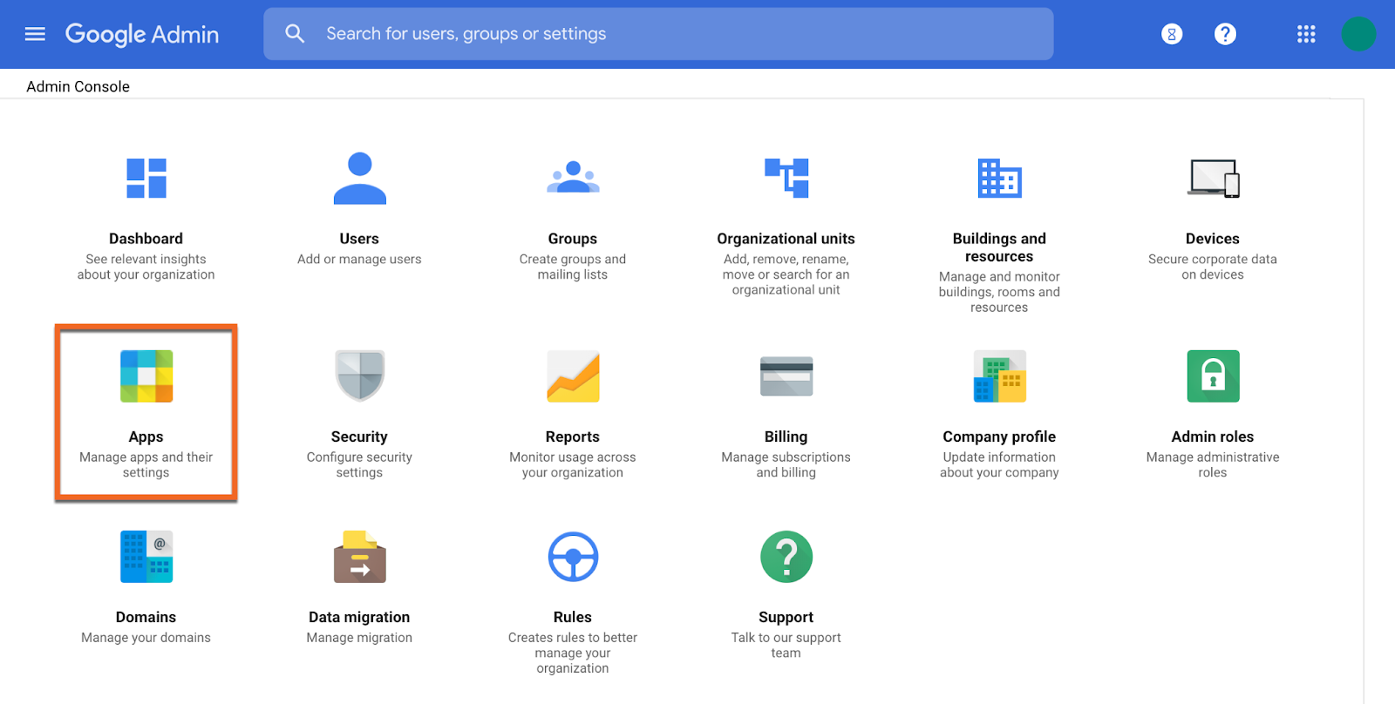Open the Reports chart icon

point(573,376)
